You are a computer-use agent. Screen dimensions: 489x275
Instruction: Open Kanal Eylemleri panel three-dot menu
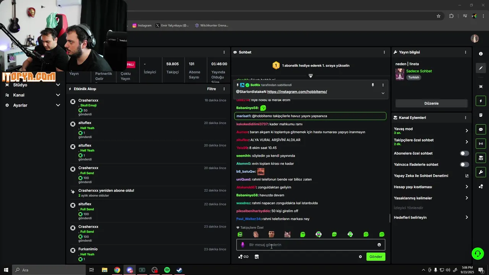click(465, 118)
